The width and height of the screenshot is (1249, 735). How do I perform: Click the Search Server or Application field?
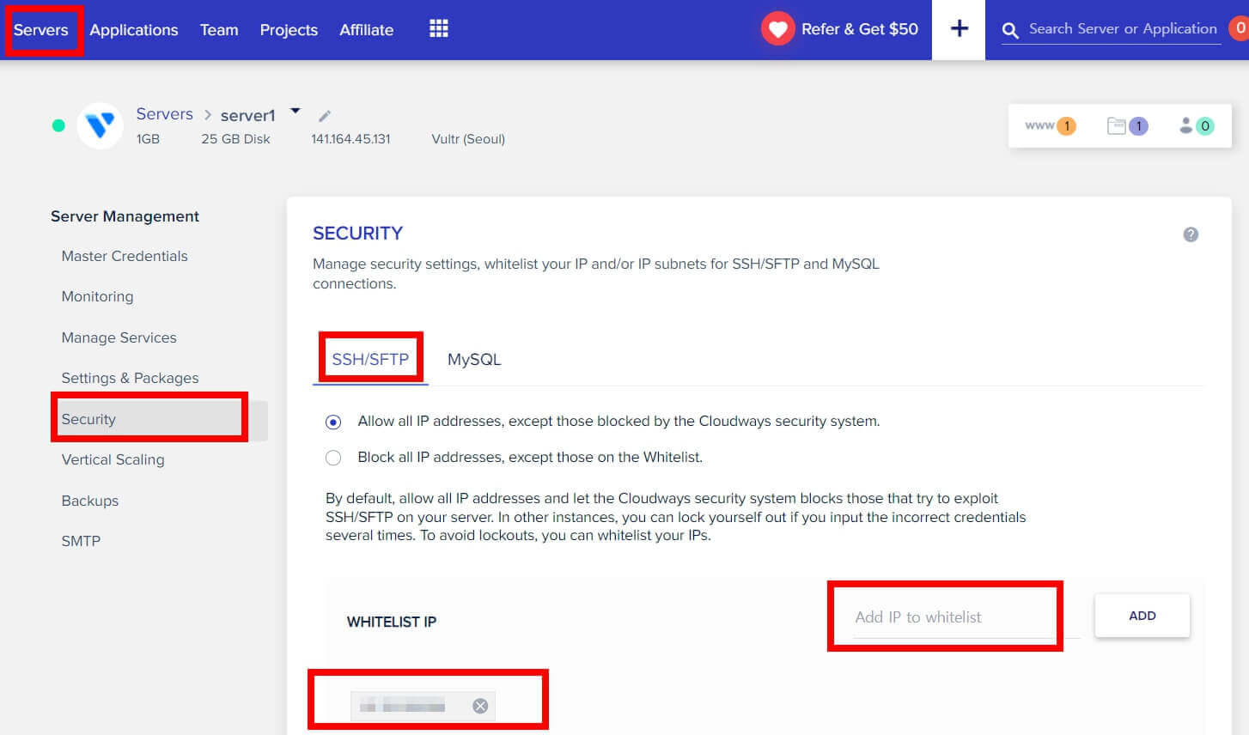(x=1123, y=28)
